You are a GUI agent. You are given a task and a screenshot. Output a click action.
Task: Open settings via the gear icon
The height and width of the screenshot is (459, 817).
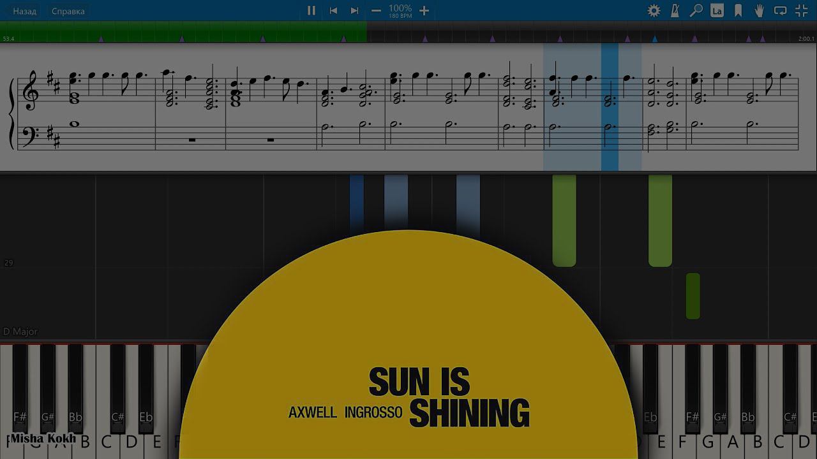[654, 10]
